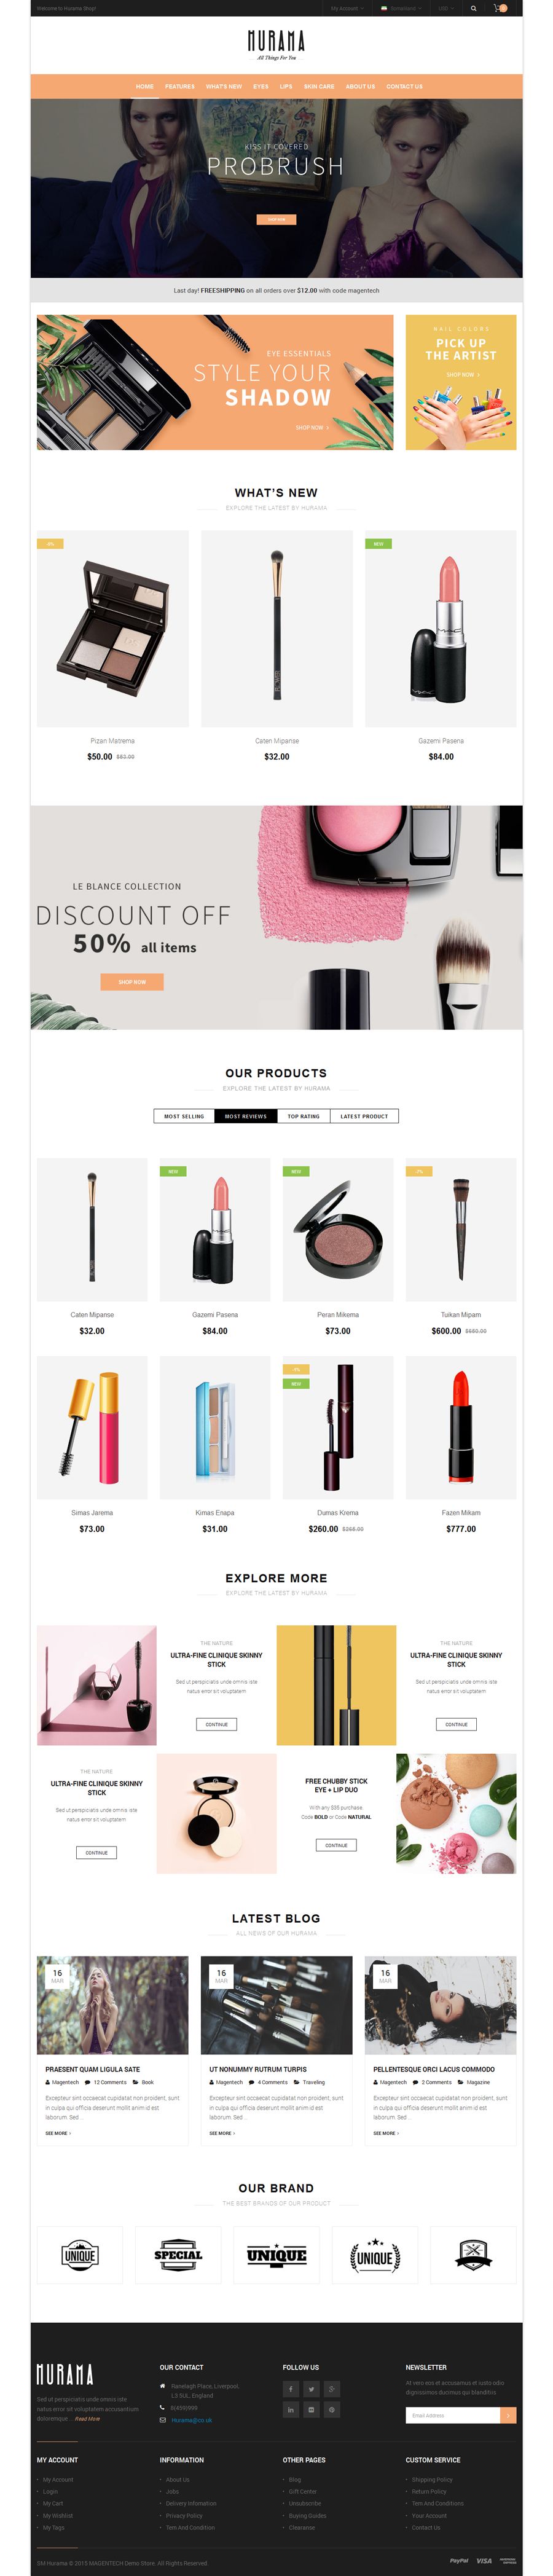Open the LinkedIn footer icon
This screenshot has width=553, height=2576.
coord(291,2410)
